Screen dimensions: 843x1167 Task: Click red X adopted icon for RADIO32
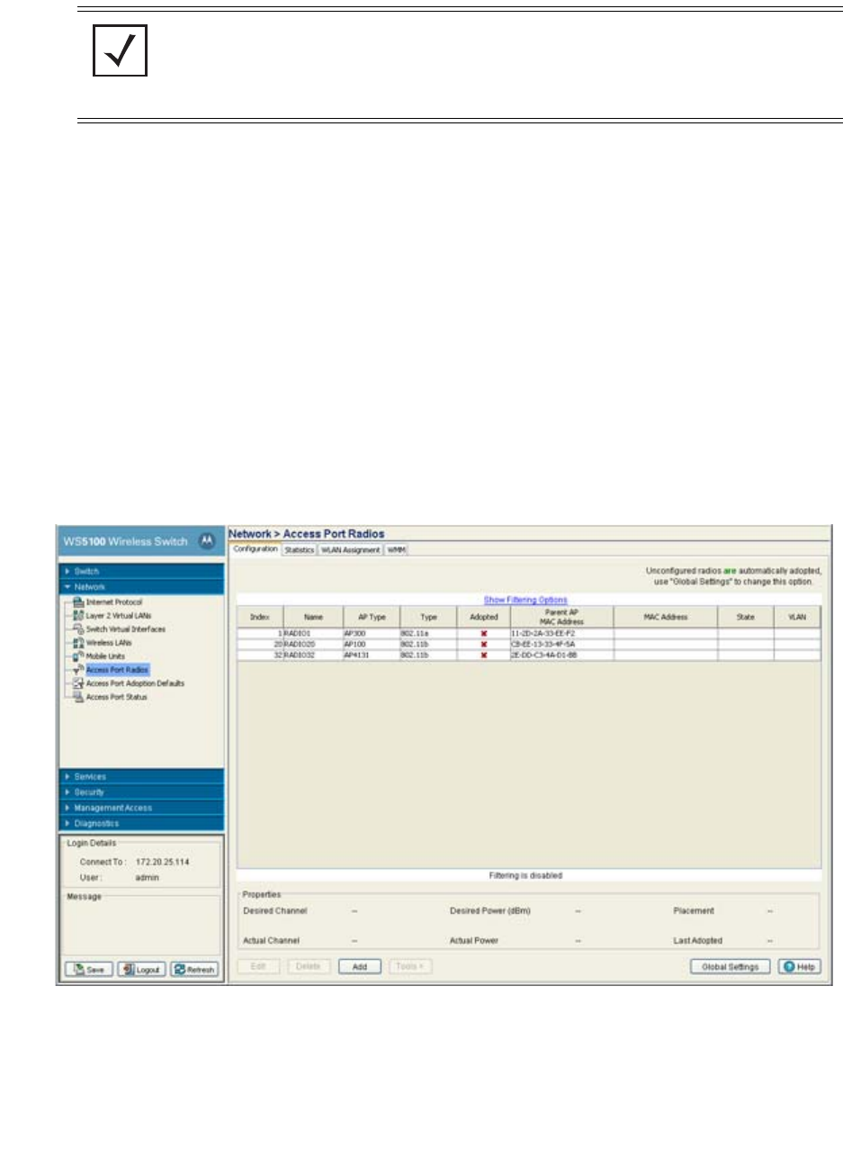484,656
